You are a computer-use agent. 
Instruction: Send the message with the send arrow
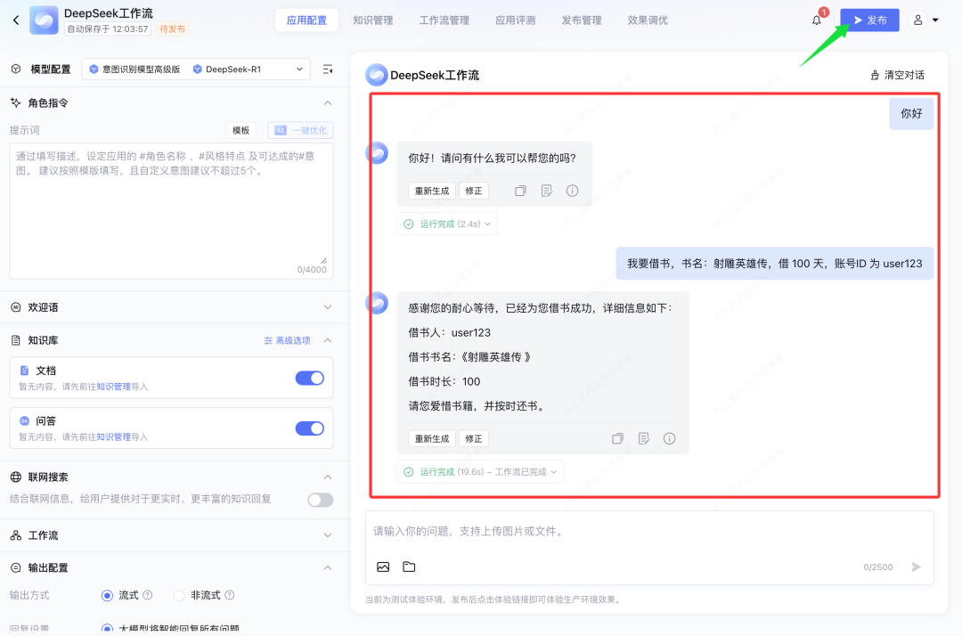click(916, 567)
